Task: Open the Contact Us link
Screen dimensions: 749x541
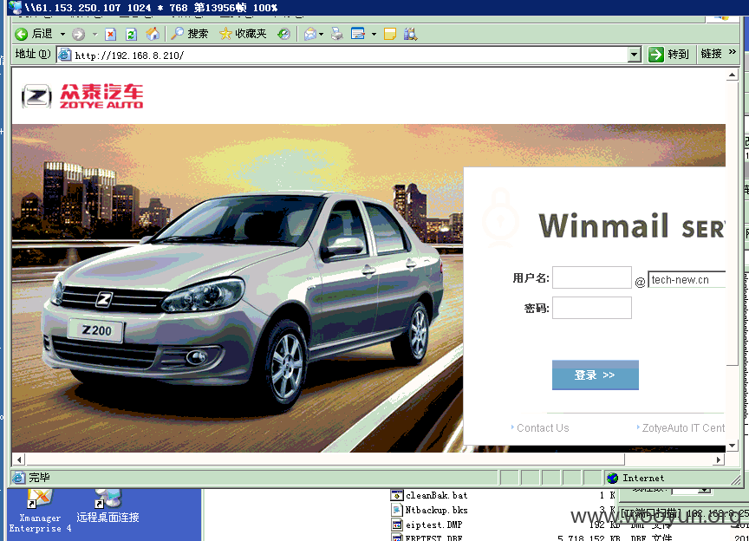Action: [x=543, y=428]
